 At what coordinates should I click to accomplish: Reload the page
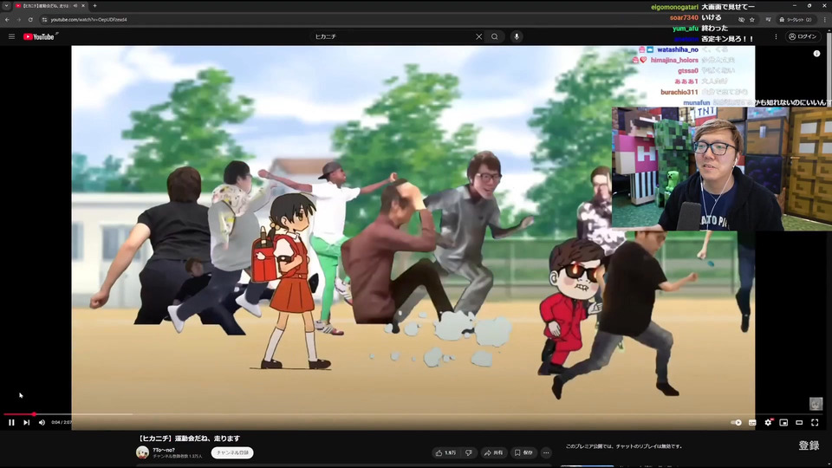click(30, 20)
